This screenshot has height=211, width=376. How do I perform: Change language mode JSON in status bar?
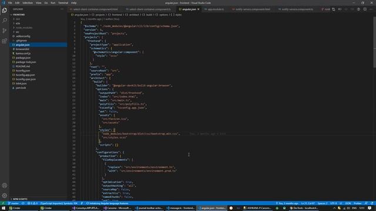pyautogui.click(x=348, y=203)
